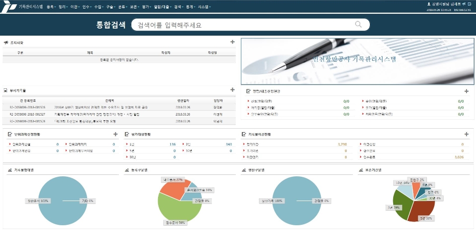Open the 분류 dropdown menu
The height and width of the screenshot is (230, 476).
click(123, 7)
